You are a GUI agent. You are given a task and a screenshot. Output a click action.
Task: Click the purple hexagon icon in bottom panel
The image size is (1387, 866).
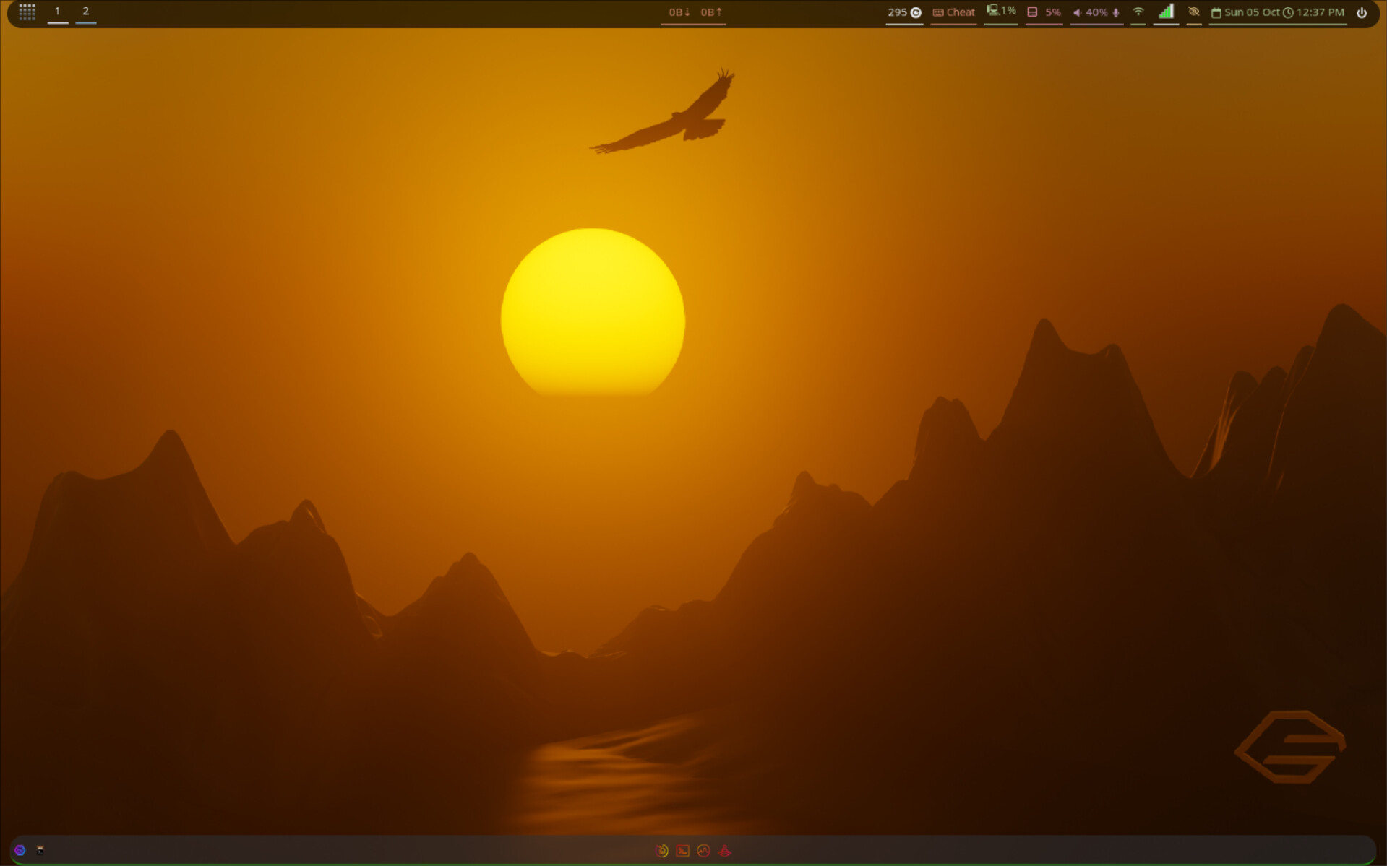point(20,850)
